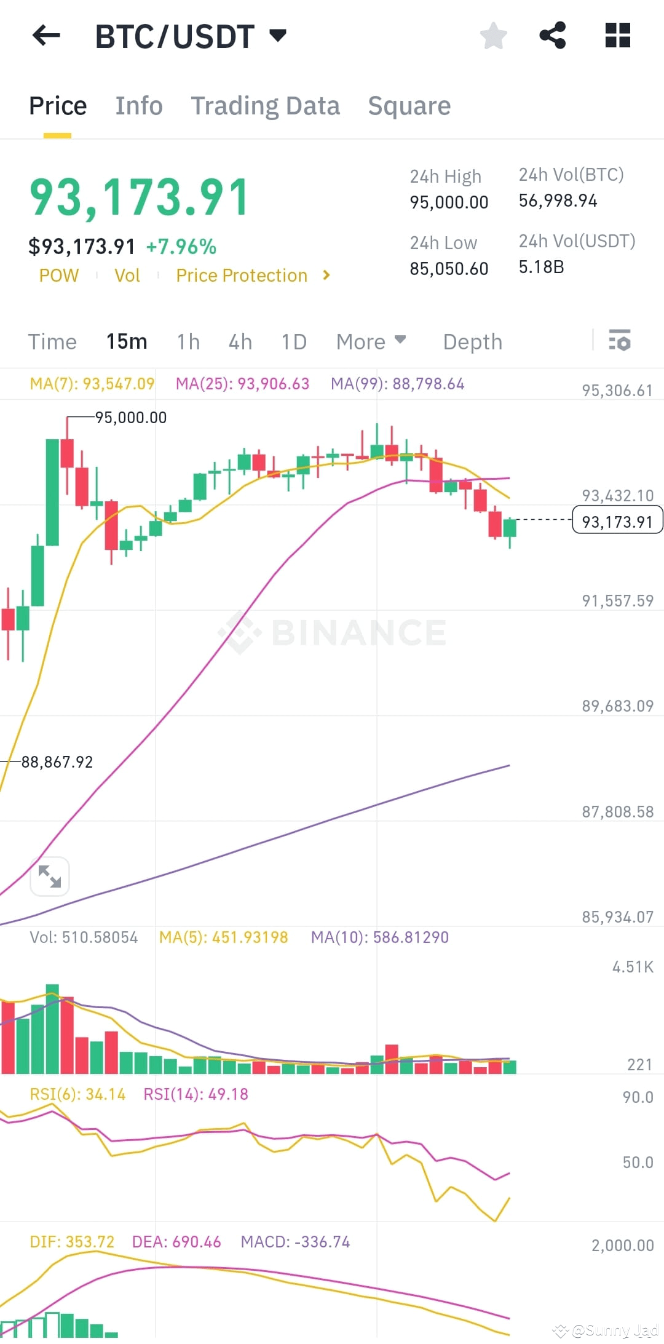Open sharing options via the share icon
The width and height of the screenshot is (664, 1344).
[553, 35]
